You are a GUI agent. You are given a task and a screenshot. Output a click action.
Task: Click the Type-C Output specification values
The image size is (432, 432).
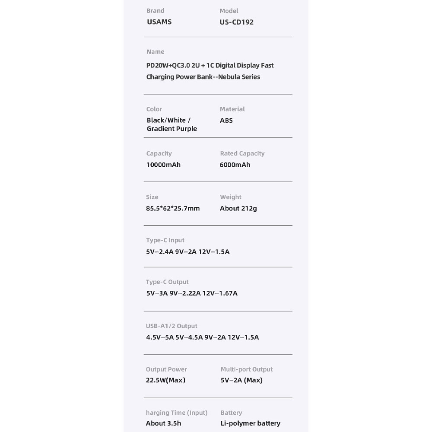point(192,293)
